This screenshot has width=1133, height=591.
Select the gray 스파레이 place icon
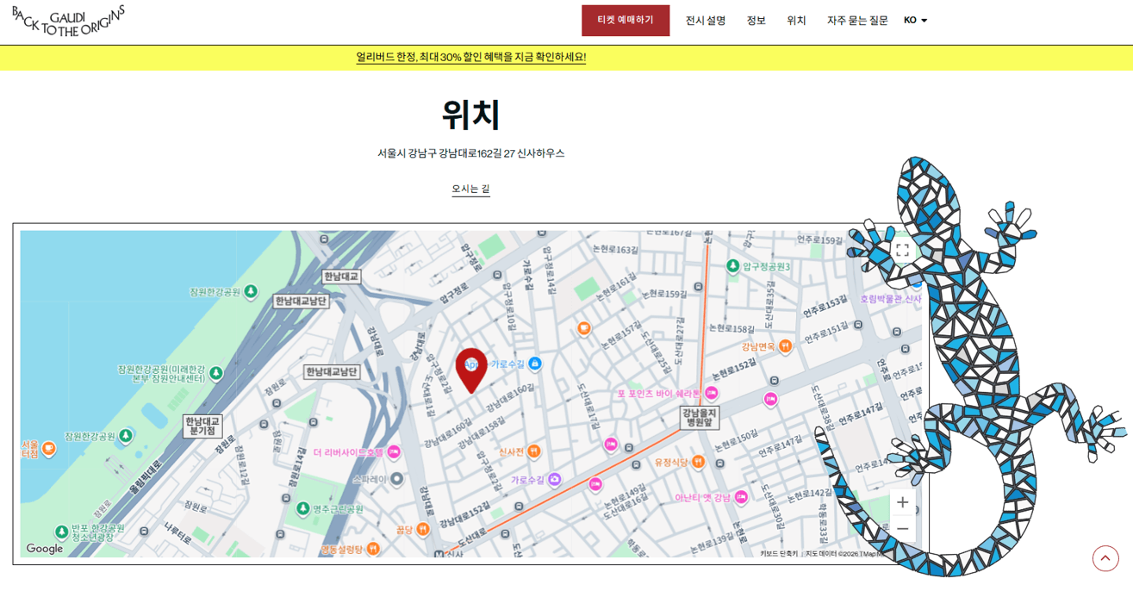(396, 478)
